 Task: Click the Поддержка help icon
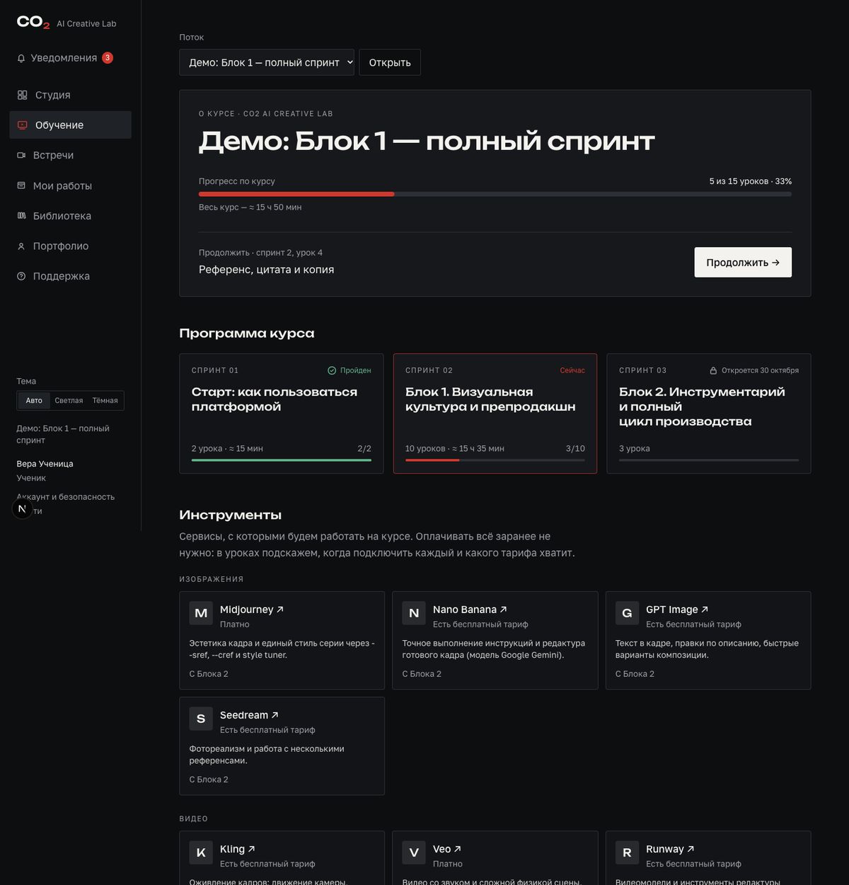tap(21, 276)
